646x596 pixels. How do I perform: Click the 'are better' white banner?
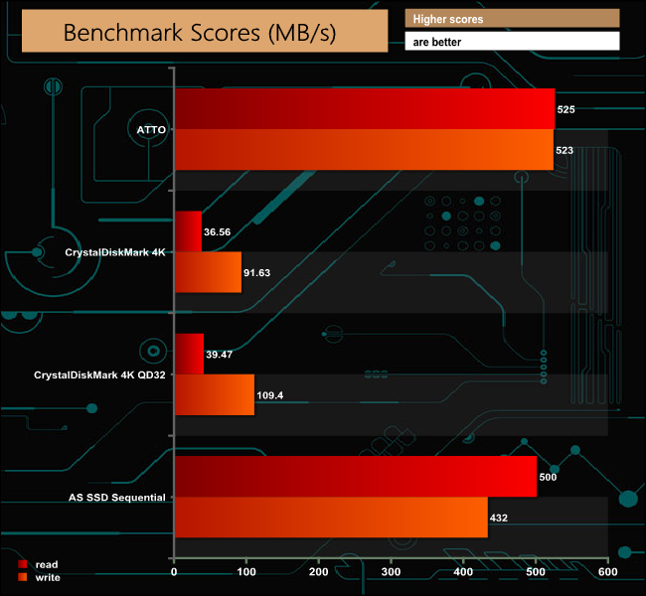pyautogui.click(x=512, y=41)
